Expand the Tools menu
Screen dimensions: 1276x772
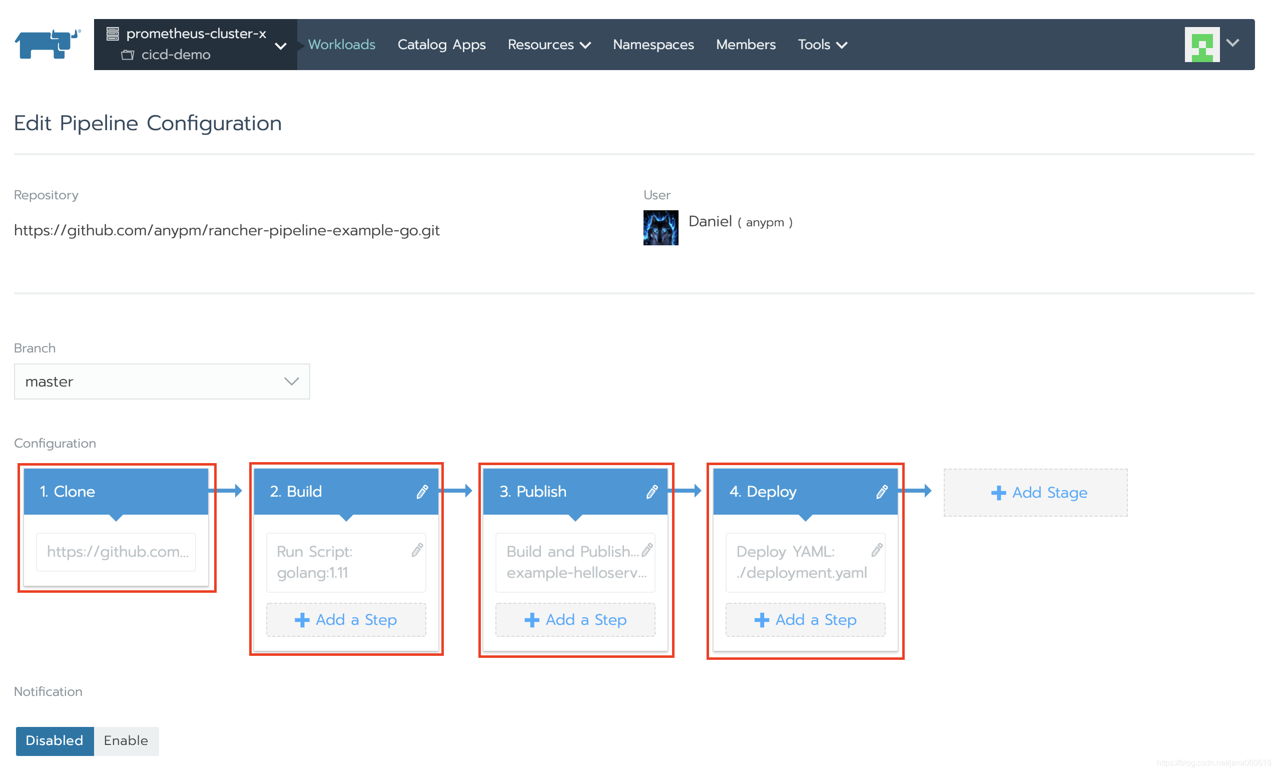(822, 45)
